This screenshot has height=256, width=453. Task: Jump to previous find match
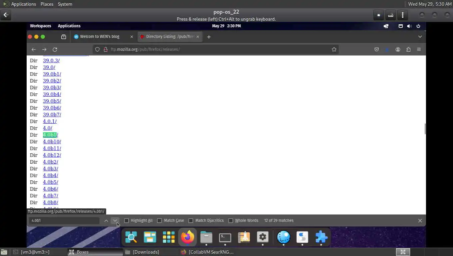[106, 220]
